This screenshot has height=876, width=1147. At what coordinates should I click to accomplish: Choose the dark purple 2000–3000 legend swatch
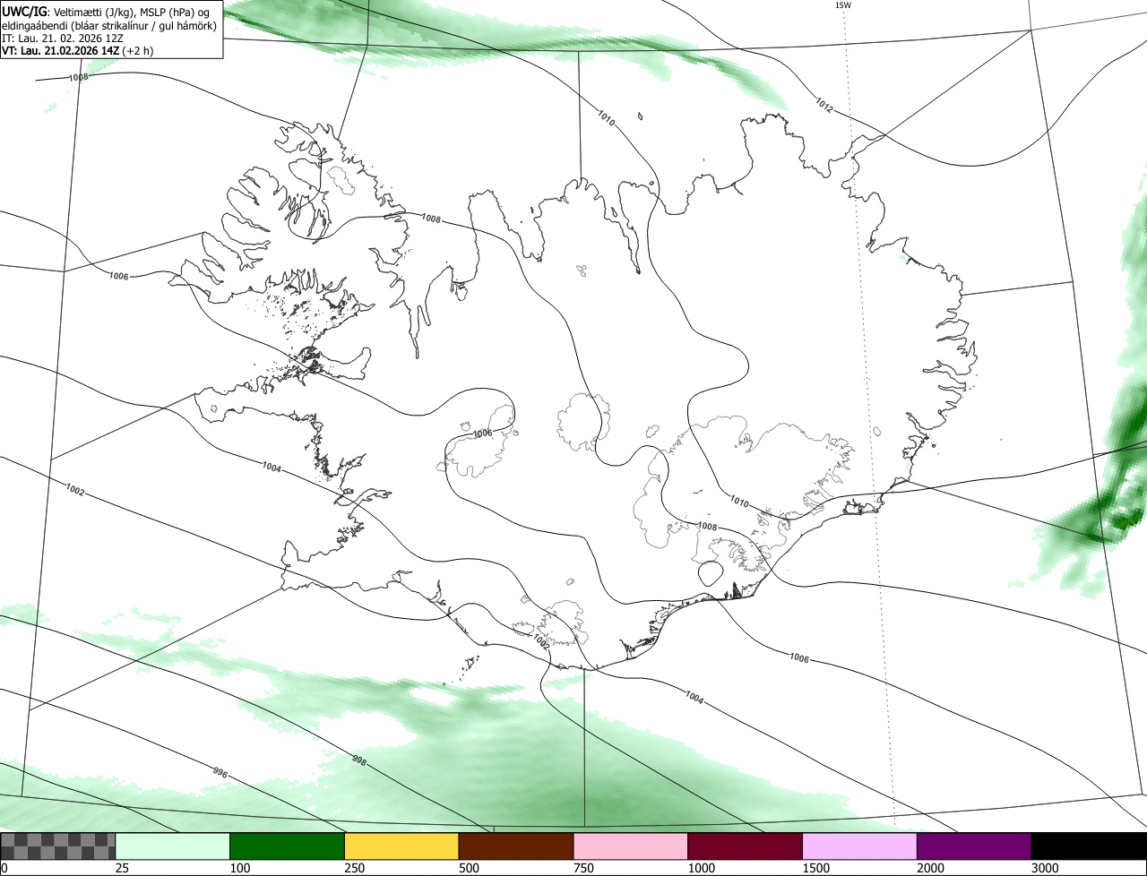(974, 846)
